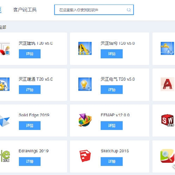
Task: Click the 天正建筑 T20 v5.0 title
Action: 35,43
